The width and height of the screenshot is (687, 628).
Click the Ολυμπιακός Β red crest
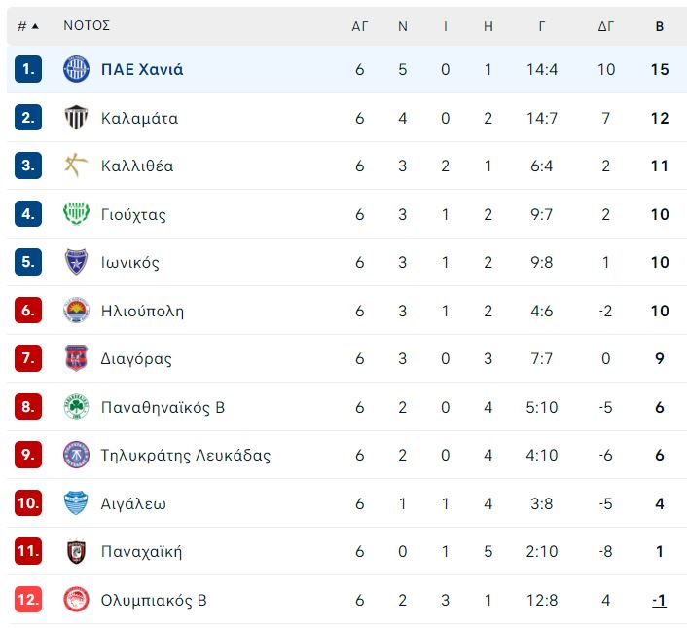[76, 600]
